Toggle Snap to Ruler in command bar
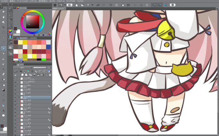Screen dimensions: 219x136 pyautogui.click(x=154, y=5)
